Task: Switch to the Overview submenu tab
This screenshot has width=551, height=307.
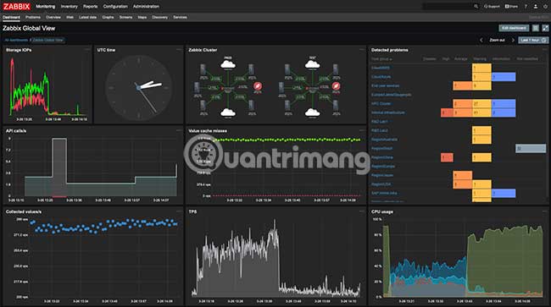Action: tap(53, 17)
